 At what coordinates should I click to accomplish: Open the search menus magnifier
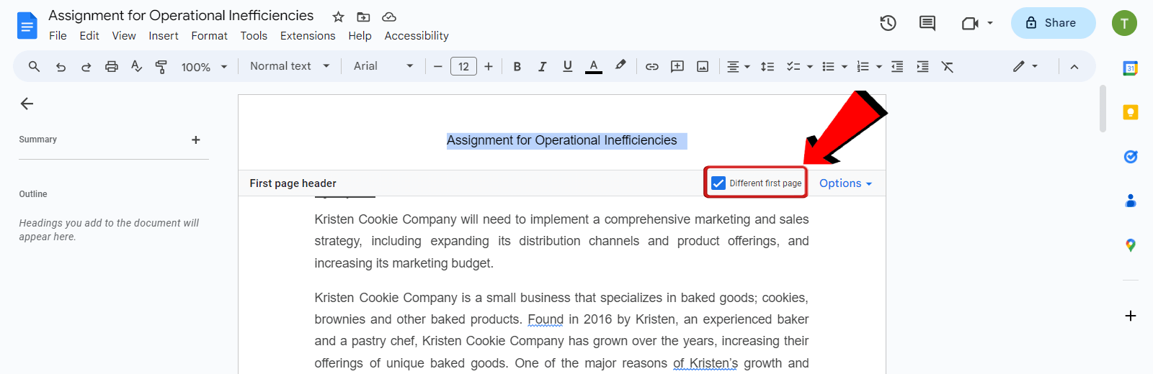coord(34,66)
